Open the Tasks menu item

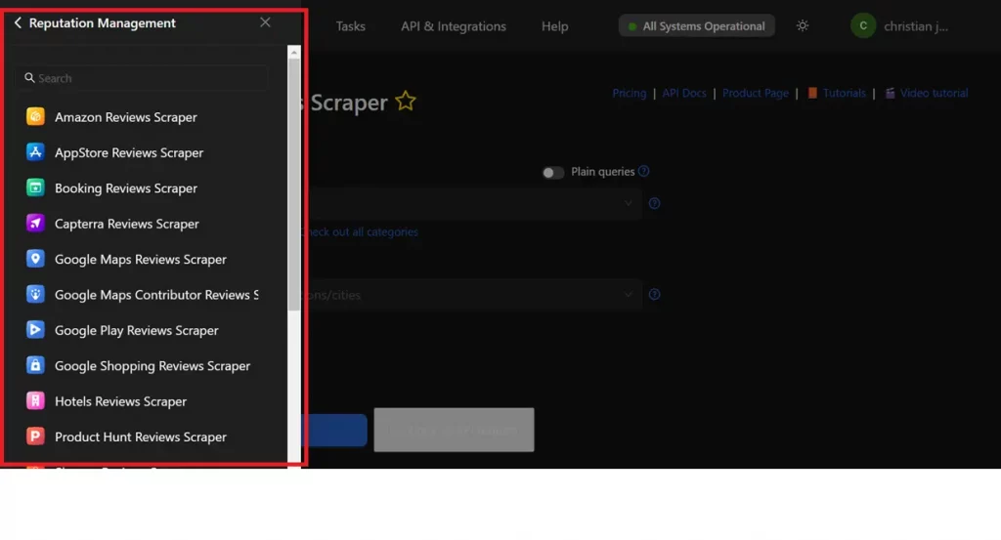[350, 26]
